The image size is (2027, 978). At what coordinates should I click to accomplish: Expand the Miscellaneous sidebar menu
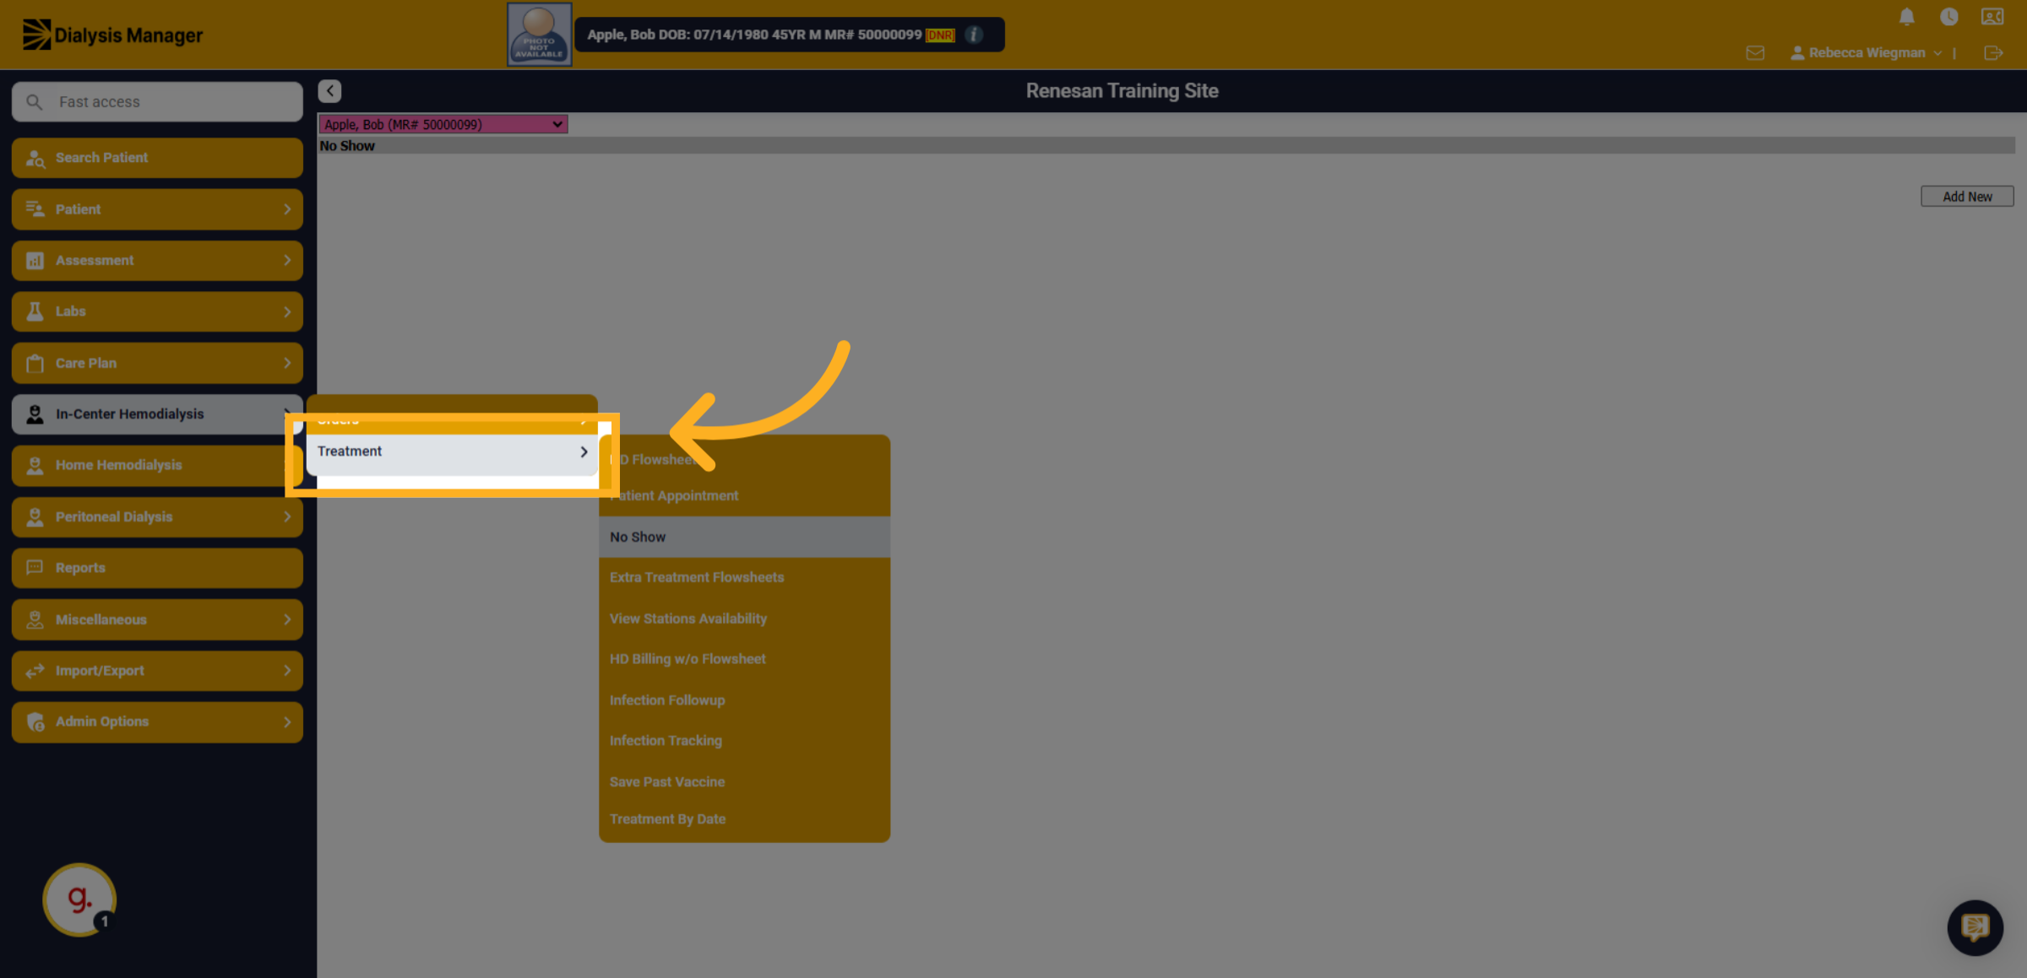[x=157, y=619]
